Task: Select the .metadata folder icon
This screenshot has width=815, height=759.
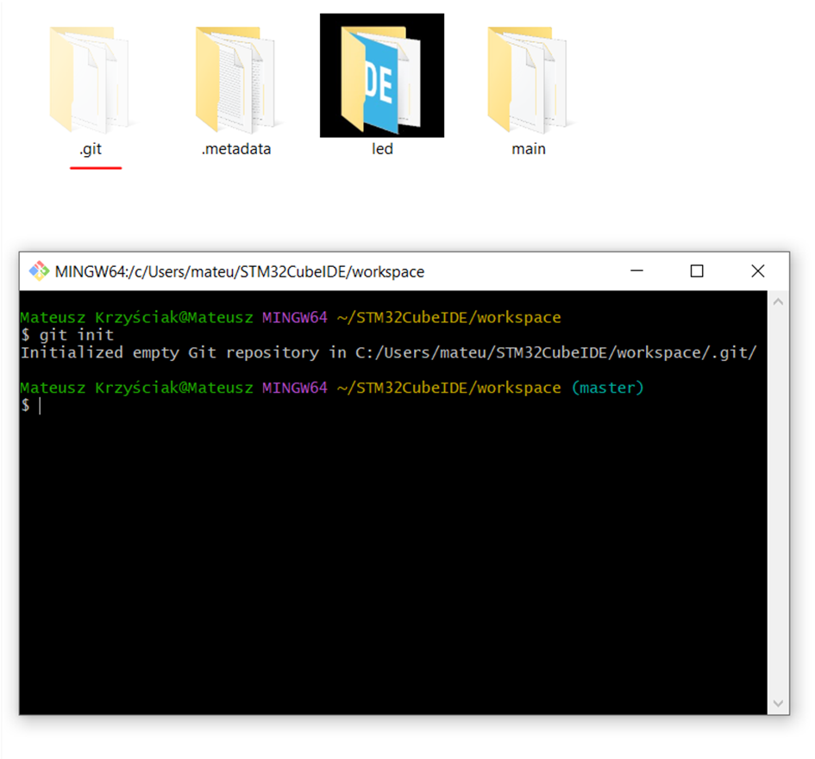Action: (235, 78)
